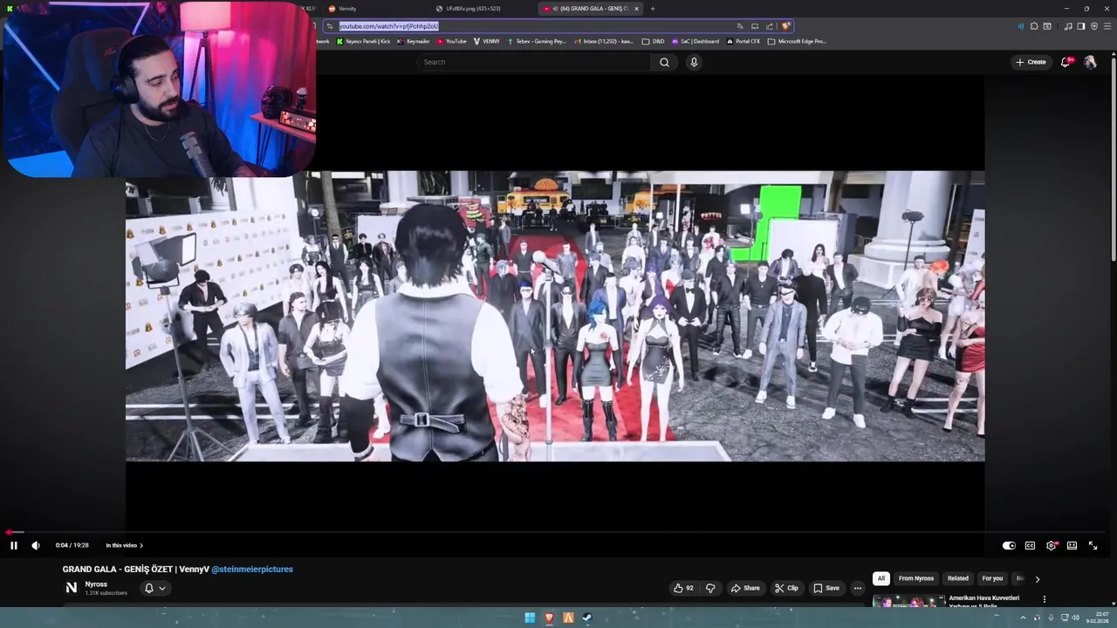Enter fullscreen mode in the player
The image size is (1117, 628).
point(1093,545)
